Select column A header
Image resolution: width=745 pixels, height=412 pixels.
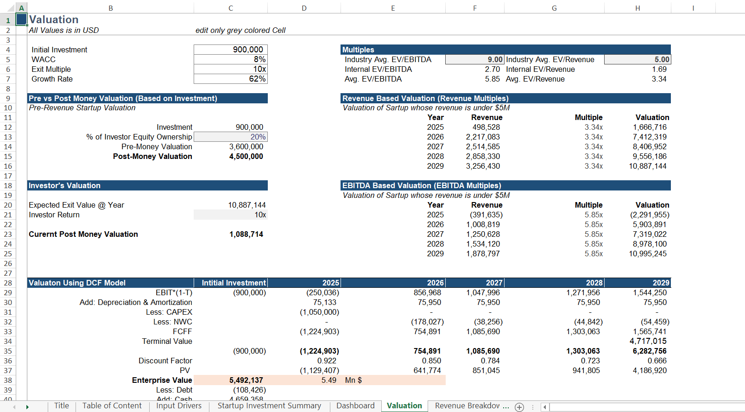point(21,8)
